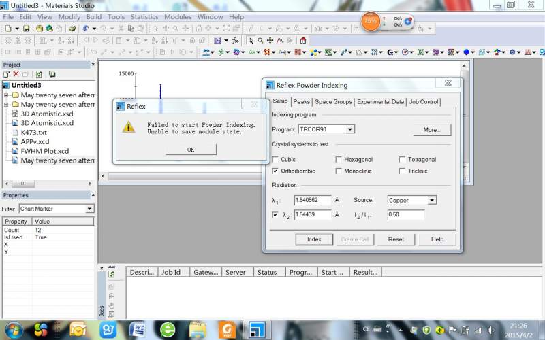The height and width of the screenshot is (340, 545).
Task: Enable the Cubic crystal system checkbox
Action: point(275,159)
